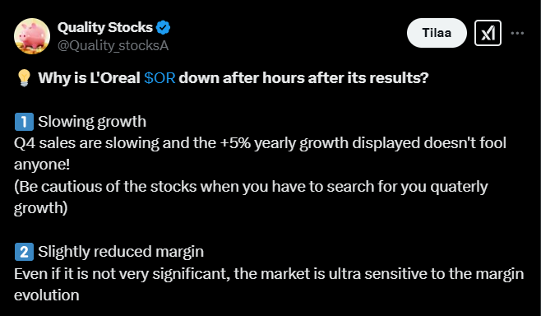541x316 pixels.
Task: Click the final word "evolution"
Action: [47, 295]
